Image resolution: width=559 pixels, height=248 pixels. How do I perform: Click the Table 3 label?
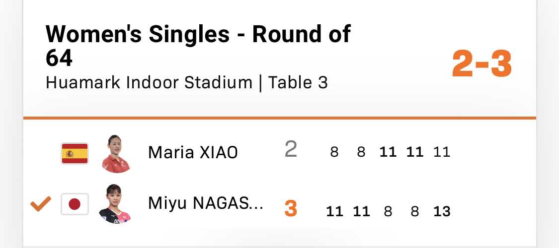(298, 82)
